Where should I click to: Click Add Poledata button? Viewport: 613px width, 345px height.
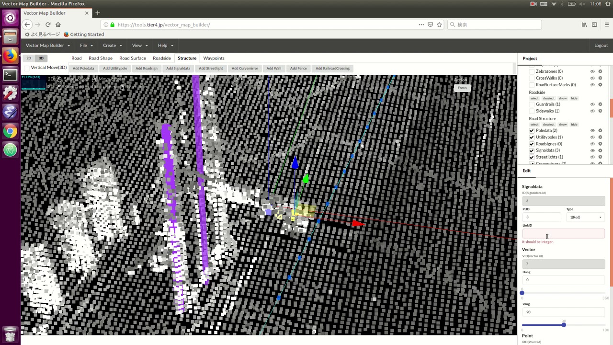pyautogui.click(x=83, y=68)
